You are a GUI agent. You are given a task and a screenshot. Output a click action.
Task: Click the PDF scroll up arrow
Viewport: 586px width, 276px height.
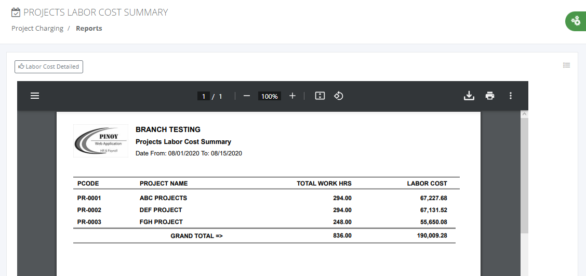[524, 114]
